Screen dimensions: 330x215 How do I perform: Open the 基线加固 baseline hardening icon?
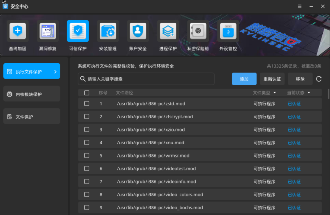click(18, 31)
